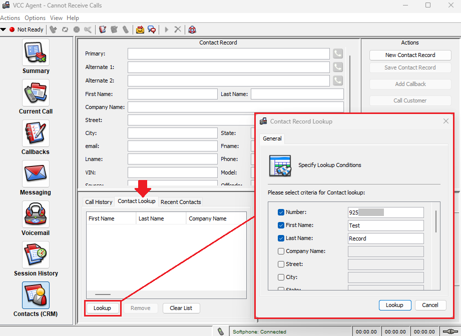Click the grey handset toolbar icon
Viewport: 461px width, 336px height.
126,29
